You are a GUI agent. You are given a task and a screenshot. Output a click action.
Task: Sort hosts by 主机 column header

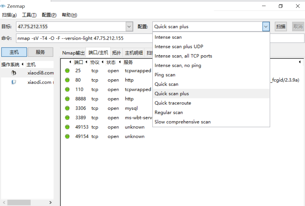pos(31,64)
